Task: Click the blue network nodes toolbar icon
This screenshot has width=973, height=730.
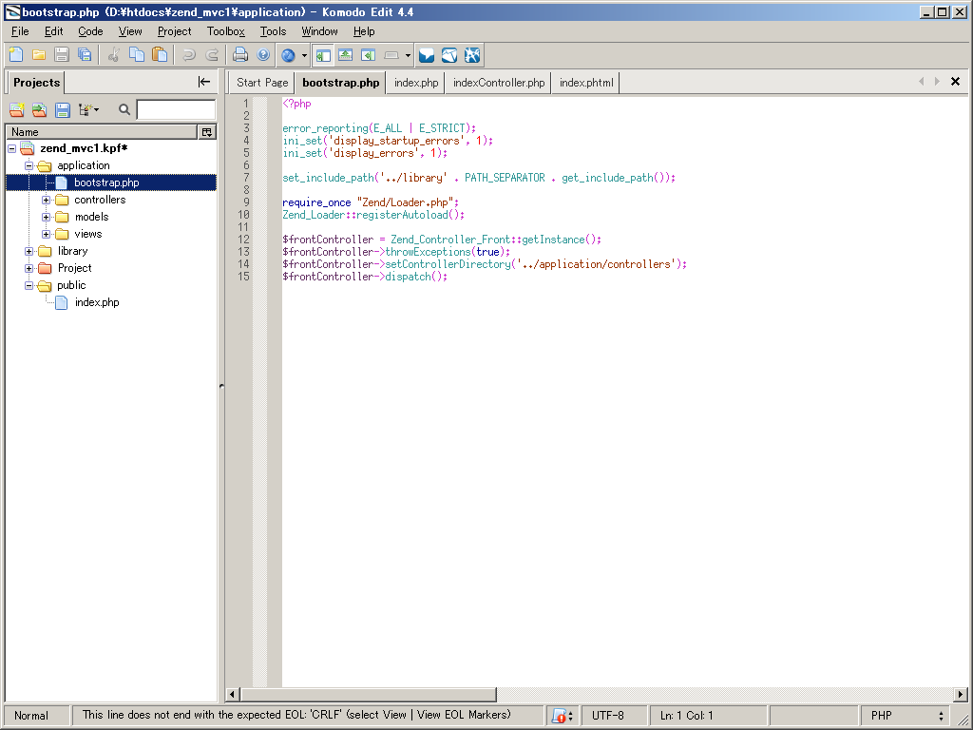Action: [x=472, y=55]
